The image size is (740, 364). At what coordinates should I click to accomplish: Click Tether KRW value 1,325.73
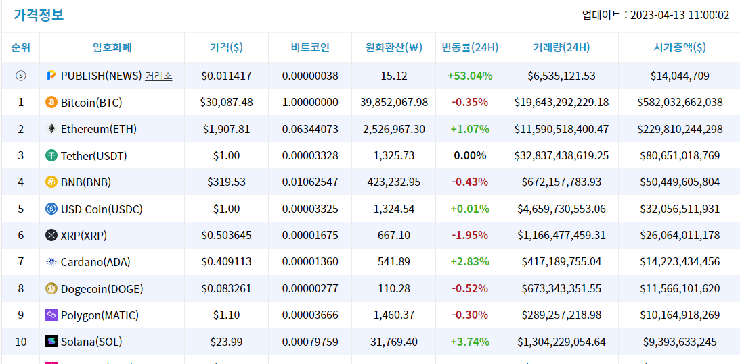pyautogui.click(x=393, y=155)
